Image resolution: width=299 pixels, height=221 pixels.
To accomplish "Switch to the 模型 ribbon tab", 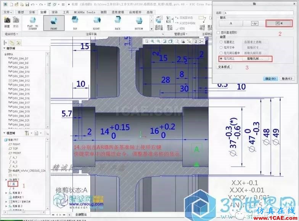I will [x=21, y=12].
